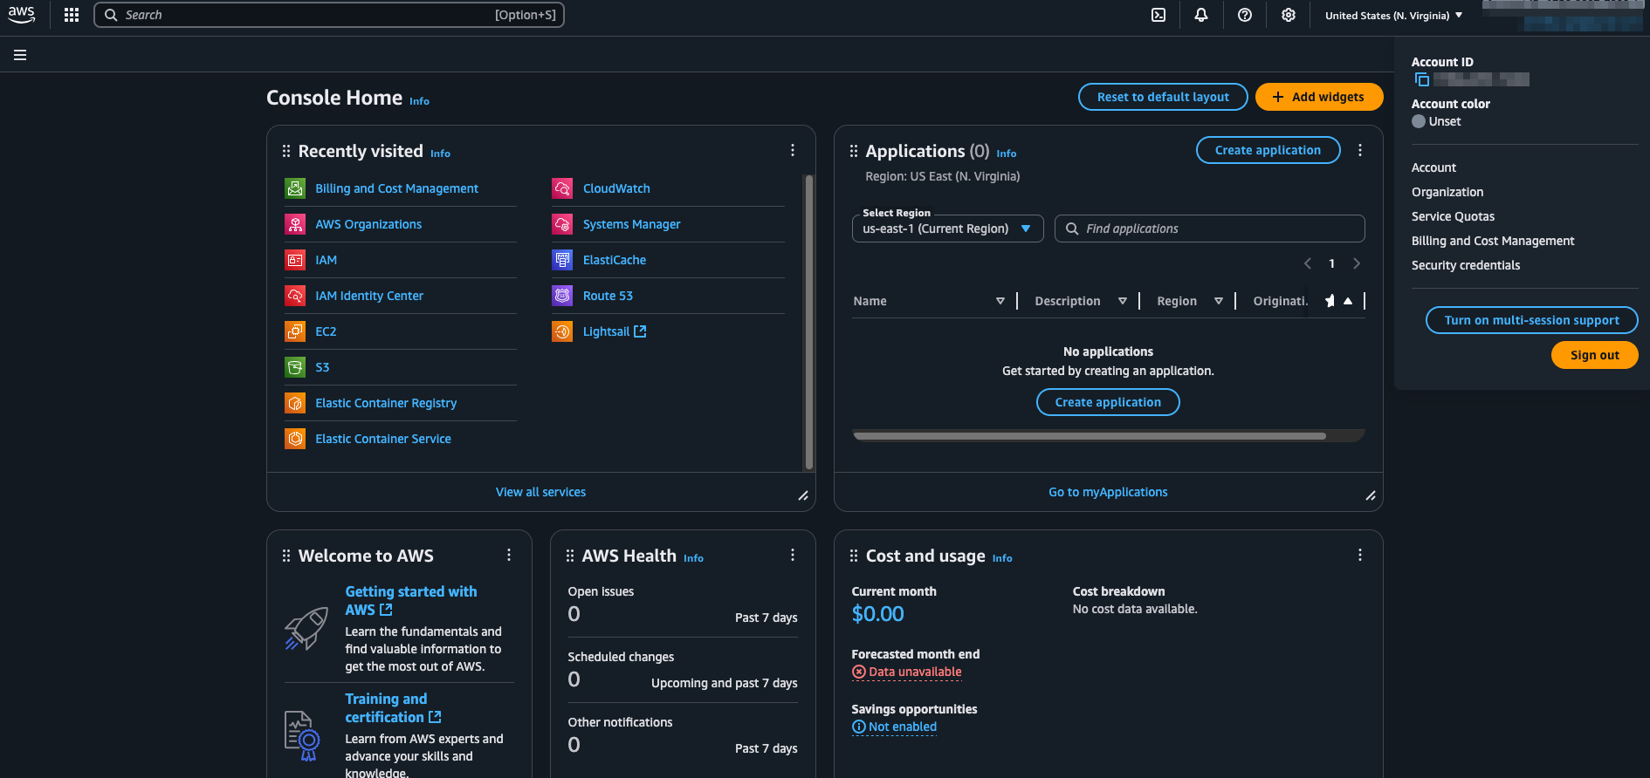Open Name column filter dropdown arrow
Image resolution: width=1650 pixels, height=778 pixels.
[x=1000, y=301]
